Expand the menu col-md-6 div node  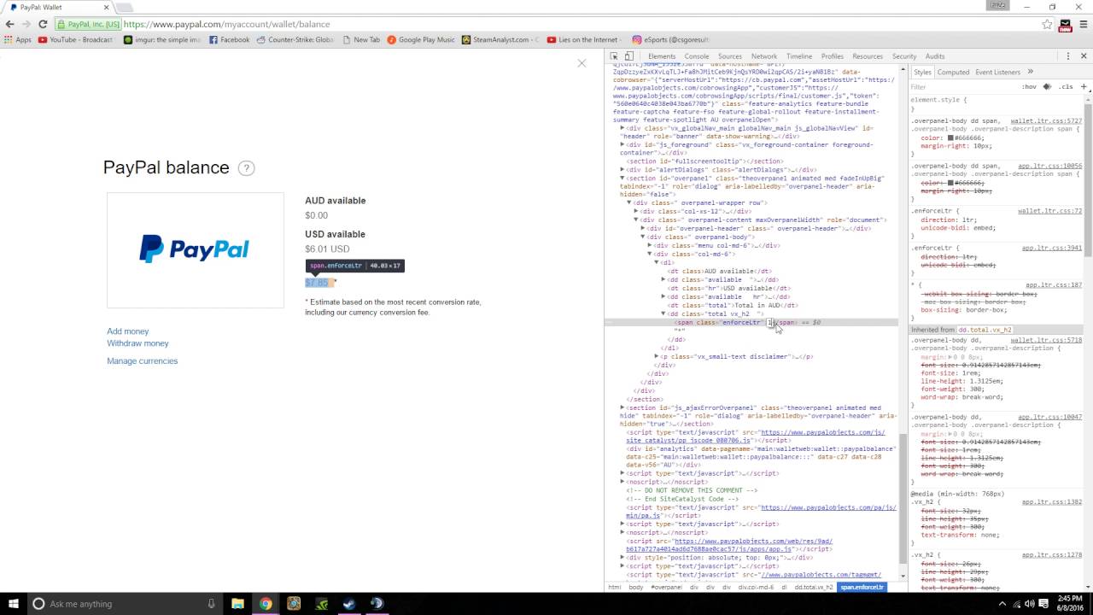650,246
